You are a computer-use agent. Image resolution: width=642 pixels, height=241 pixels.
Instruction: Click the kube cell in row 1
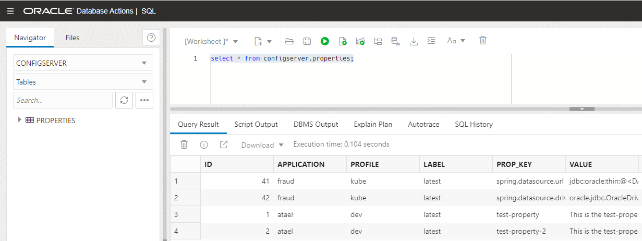383,181
